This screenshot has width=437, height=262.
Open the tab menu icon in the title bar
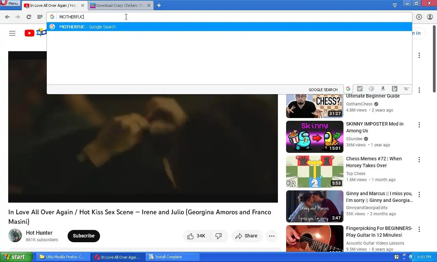click(x=395, y=5)
